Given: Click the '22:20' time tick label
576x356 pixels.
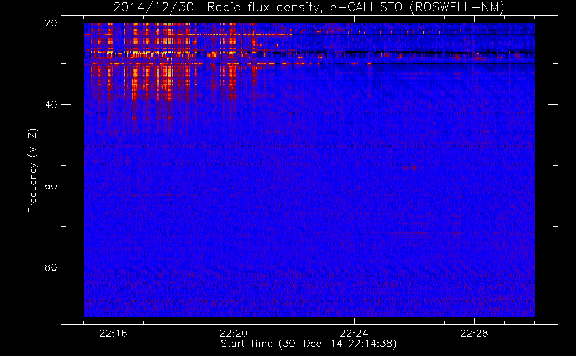Looking at the screenshot, I should tap(234, 334).
